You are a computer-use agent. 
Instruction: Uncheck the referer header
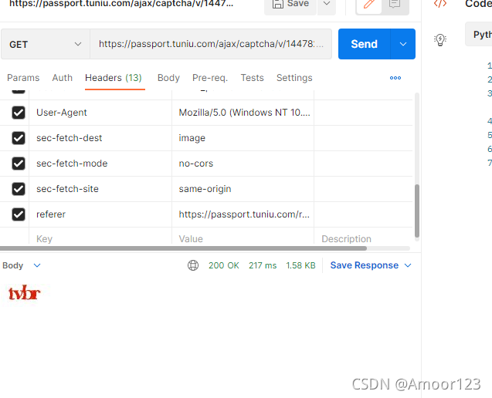click(19, 214)
